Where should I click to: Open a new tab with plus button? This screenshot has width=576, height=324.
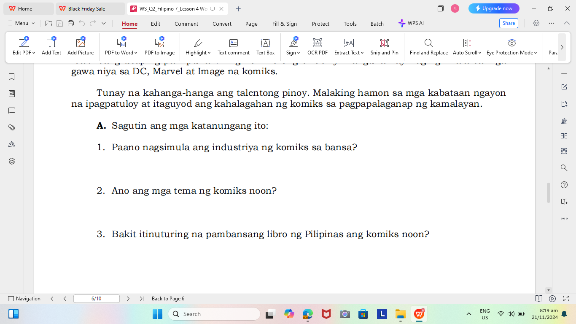[238, 8]
